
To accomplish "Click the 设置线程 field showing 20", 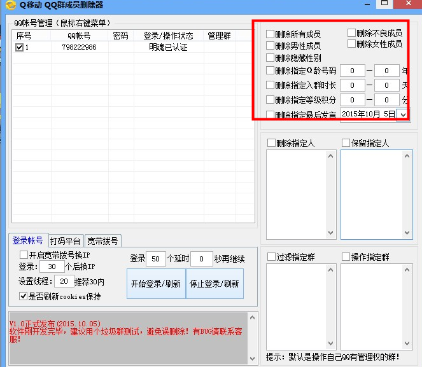I will pyautogui.click(x=64, y=282).
